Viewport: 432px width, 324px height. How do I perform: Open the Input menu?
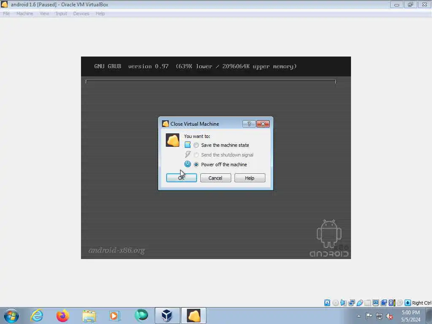tap(61, 13)
